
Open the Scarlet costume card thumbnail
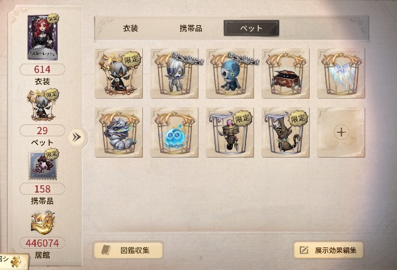click(x=43, y=37)
